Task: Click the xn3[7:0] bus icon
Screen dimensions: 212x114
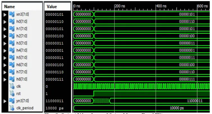Action: point(12,14)
